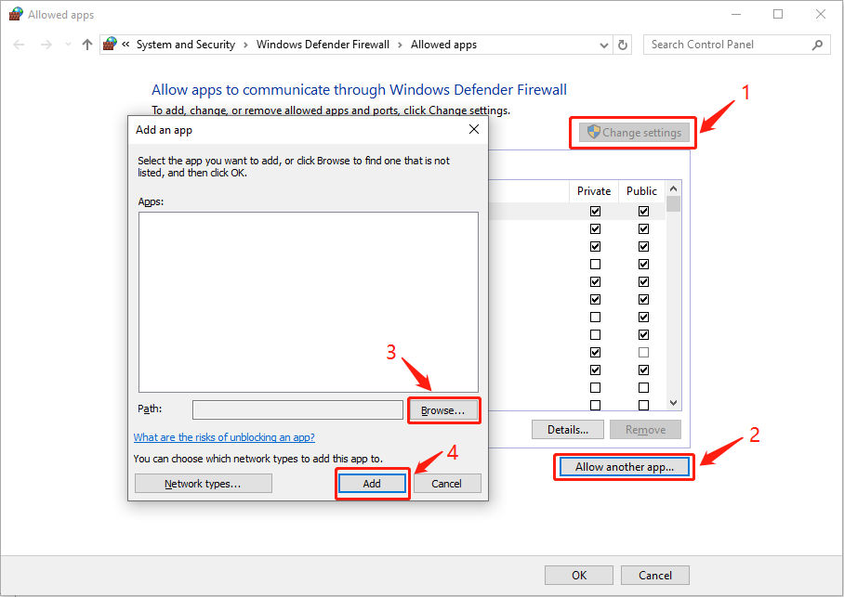Viewport: 844px width, 597px height.
Task: Select the Allowed apps breadcrumb
Action: [443, 45]
